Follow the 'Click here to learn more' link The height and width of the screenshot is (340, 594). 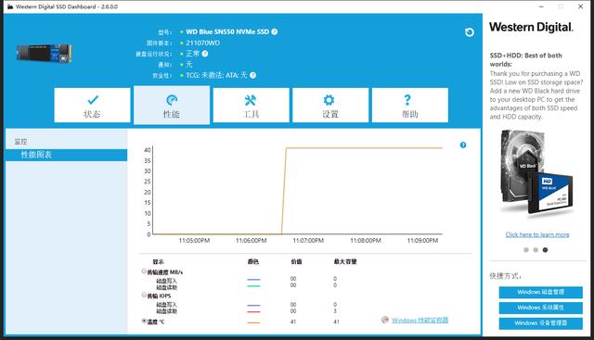(x=537, y=234)
